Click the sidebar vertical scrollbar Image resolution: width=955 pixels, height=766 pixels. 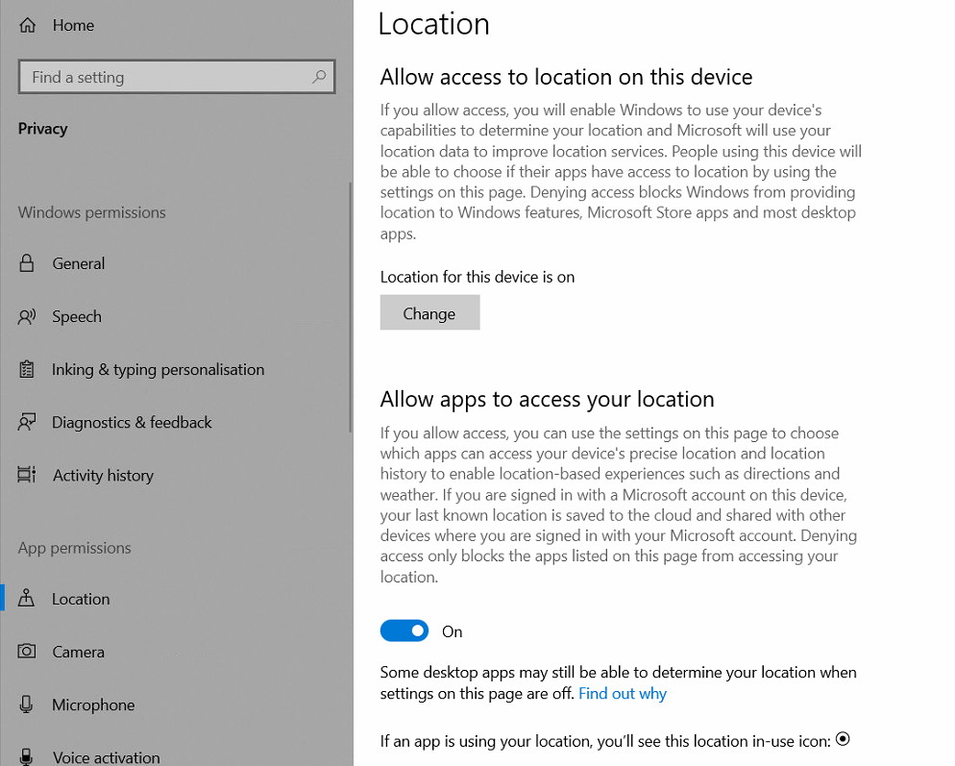pyautogui.click(x=351, y=308)
